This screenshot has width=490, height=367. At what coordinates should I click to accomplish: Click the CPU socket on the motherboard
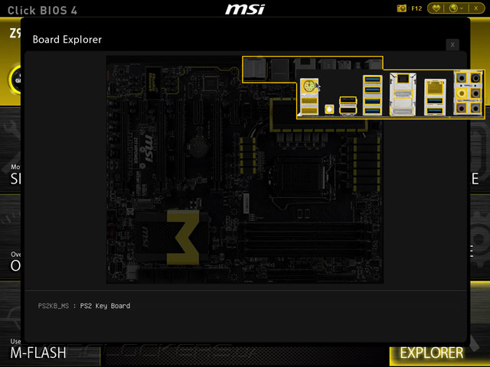point(302,178)
